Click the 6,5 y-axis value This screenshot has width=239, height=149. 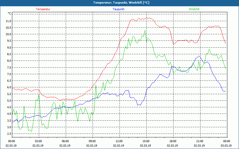[9, 81]
